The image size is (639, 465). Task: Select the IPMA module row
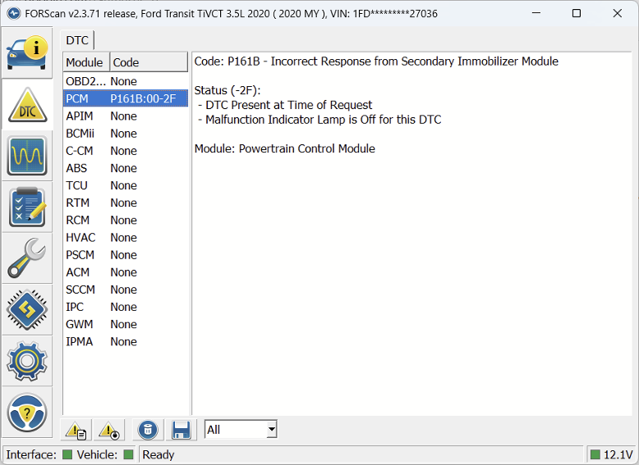[126, 342]
